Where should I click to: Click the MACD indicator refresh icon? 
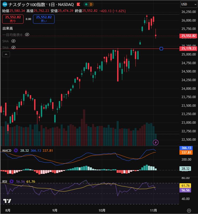pyautogui.click(x=16, y=150)
